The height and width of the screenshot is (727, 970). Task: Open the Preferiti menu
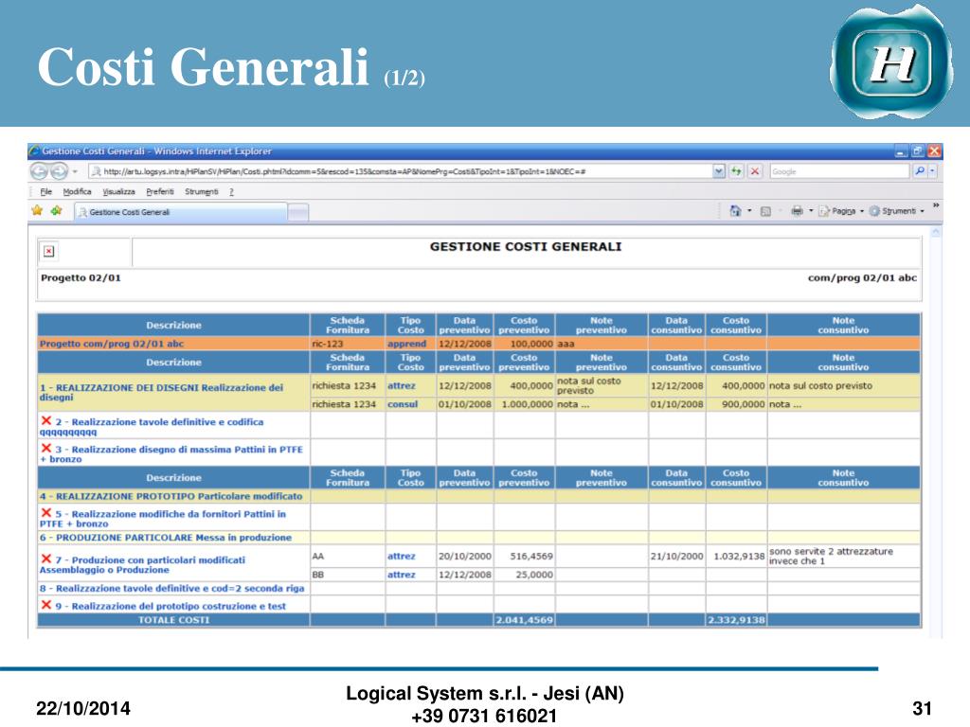[160, 191]
